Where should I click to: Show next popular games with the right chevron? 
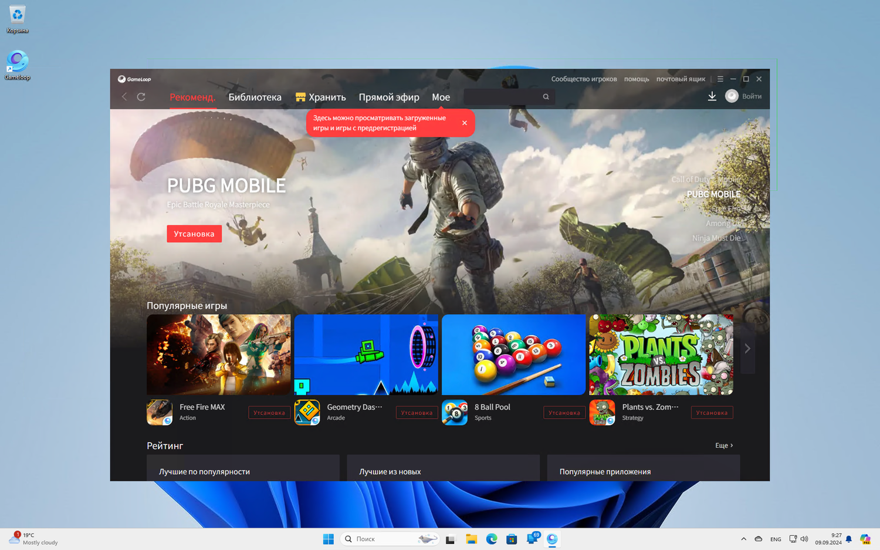click(x=747, y=349)
